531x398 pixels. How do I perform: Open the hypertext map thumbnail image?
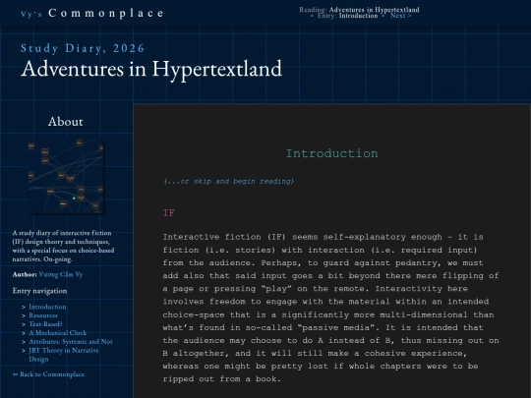(66, 176)
